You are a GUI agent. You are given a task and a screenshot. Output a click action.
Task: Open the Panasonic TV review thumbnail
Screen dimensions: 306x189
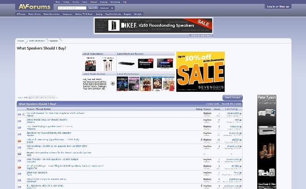tap(145, 64)
